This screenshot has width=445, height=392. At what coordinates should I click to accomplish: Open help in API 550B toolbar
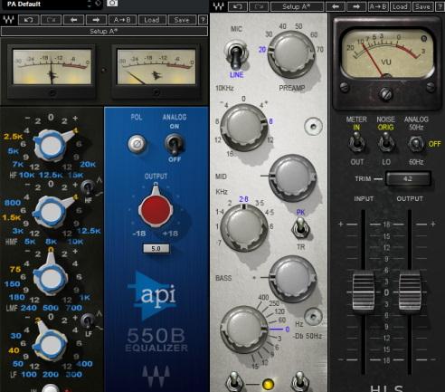coord(203,20)
